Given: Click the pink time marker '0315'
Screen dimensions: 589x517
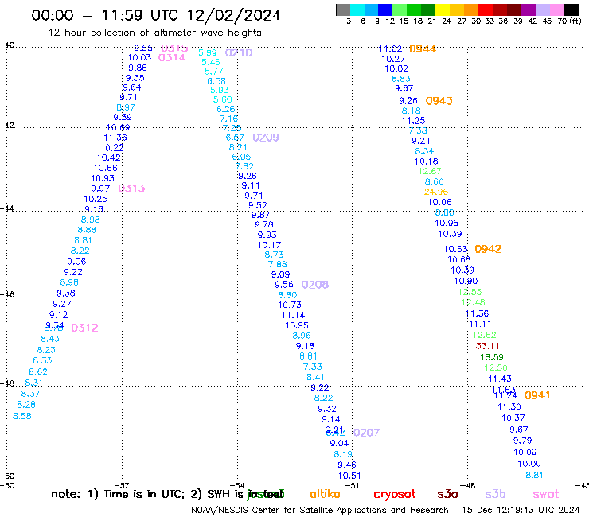Looking at the screenshot, I should click(174, 48).
